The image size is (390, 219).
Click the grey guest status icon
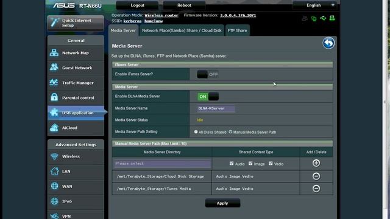point(305,18)
